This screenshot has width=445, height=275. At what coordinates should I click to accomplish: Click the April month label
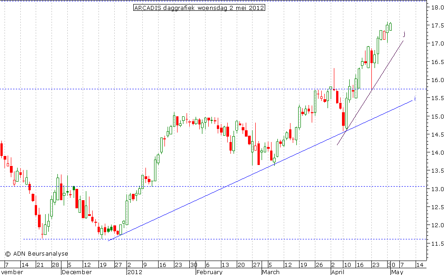click(337, 272)
